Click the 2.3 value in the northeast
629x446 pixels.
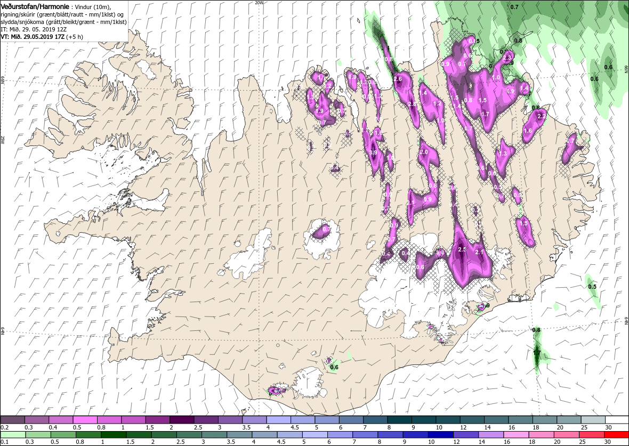click(507, 58)
